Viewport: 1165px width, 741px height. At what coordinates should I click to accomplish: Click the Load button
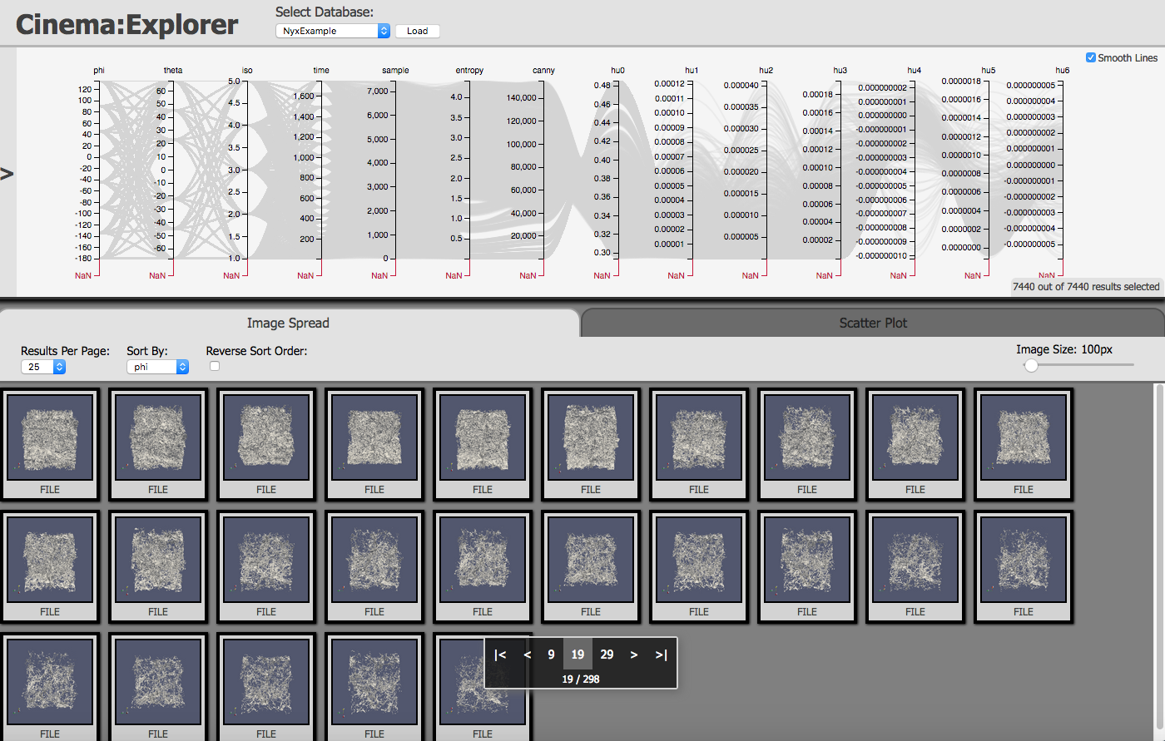click(x=418, y=31)
